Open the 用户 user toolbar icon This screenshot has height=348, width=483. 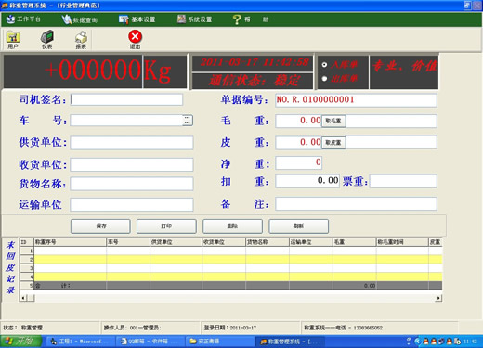(13, 40)
